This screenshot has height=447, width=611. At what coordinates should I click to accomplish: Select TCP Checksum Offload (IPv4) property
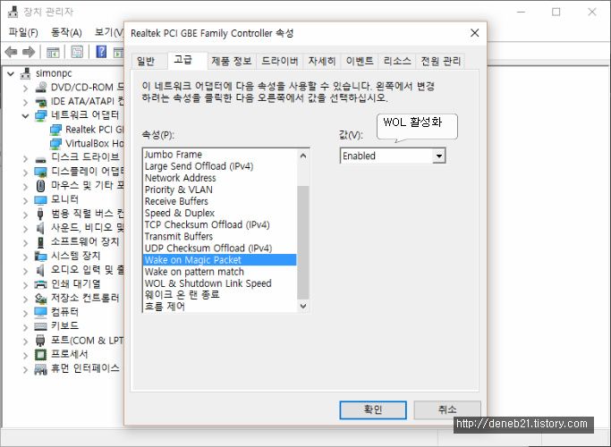(219, 224)
